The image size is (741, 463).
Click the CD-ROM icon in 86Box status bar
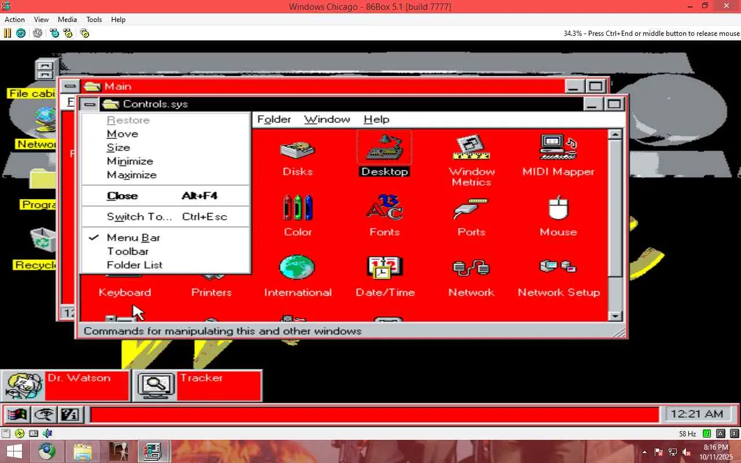pyautogui.click(x=20, y=433)
